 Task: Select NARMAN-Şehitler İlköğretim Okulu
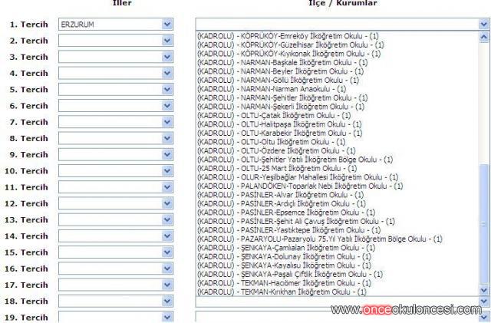338,97
